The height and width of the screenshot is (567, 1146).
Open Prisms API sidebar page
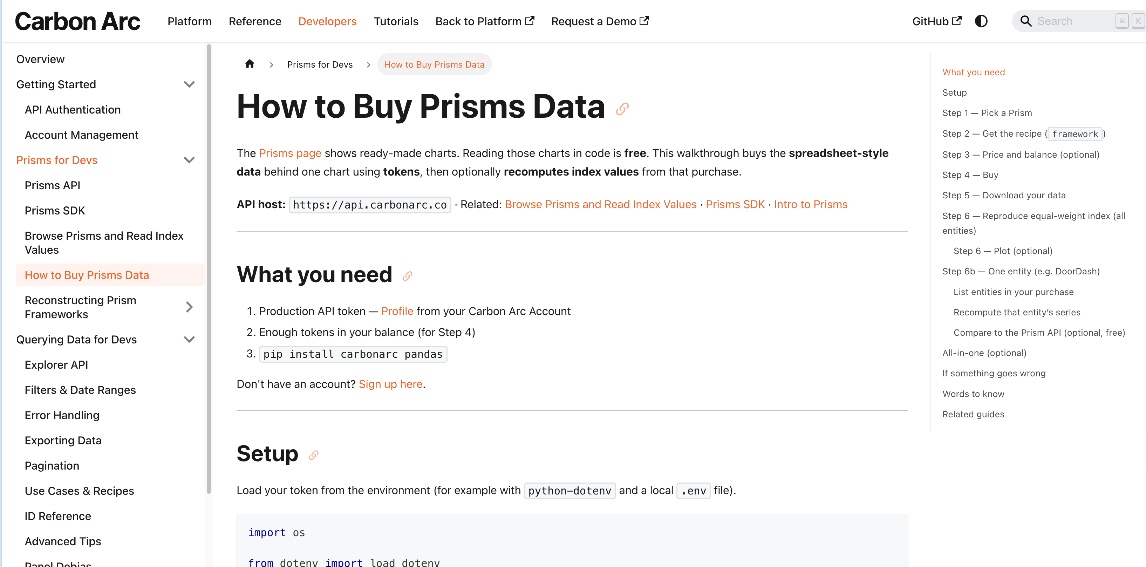tap(53, 185)
